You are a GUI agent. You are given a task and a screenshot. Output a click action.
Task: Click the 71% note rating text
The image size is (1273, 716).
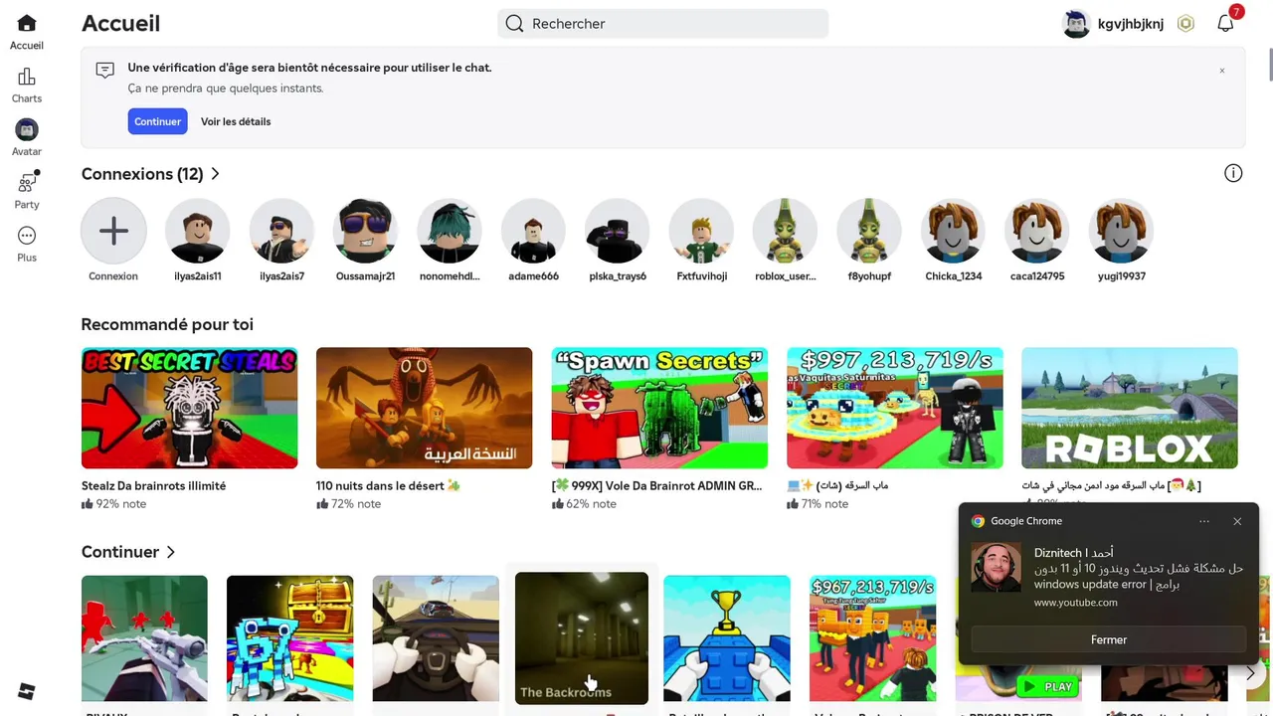pos(825,504)
